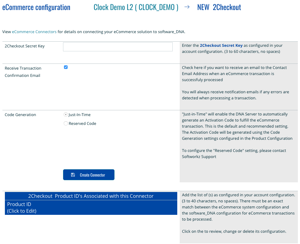
Task: Select the Reserved Code radio option
Action: pyautogui.click(x=65, y=123)
